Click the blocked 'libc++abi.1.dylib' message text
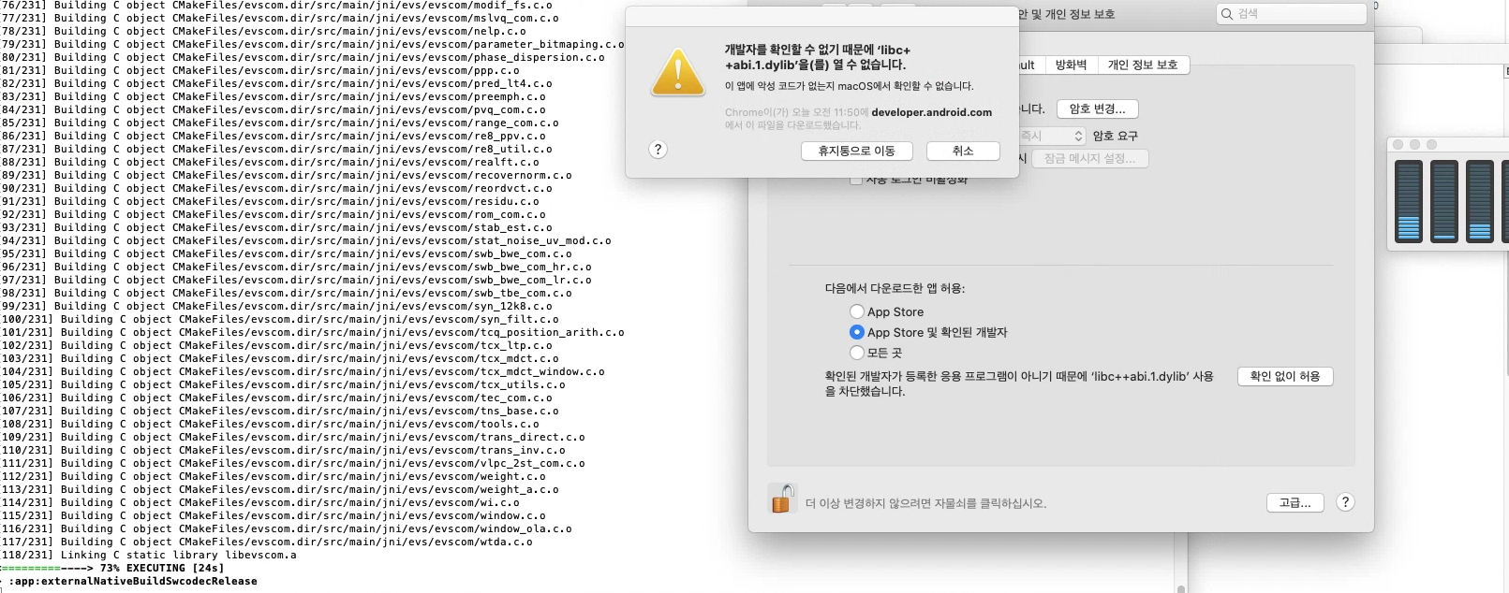 1018,383
